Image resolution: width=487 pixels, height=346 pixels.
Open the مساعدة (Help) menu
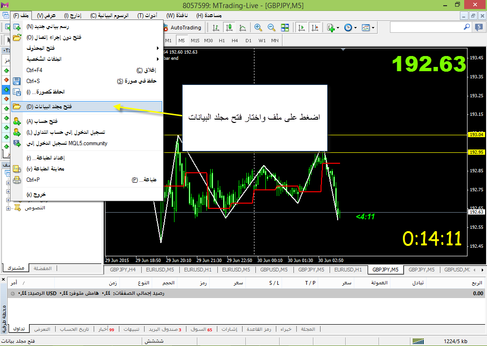click(209, 15)
